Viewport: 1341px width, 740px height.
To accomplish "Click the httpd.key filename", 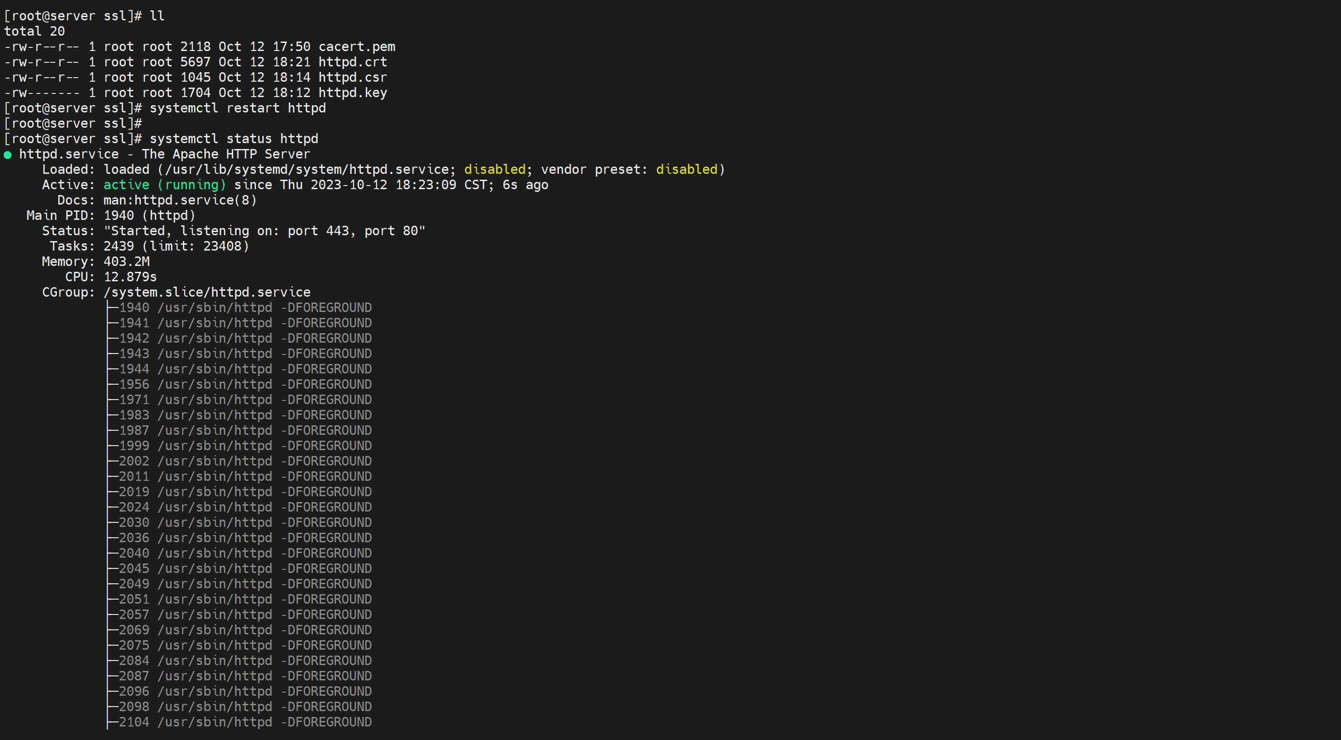I will 353,93.
